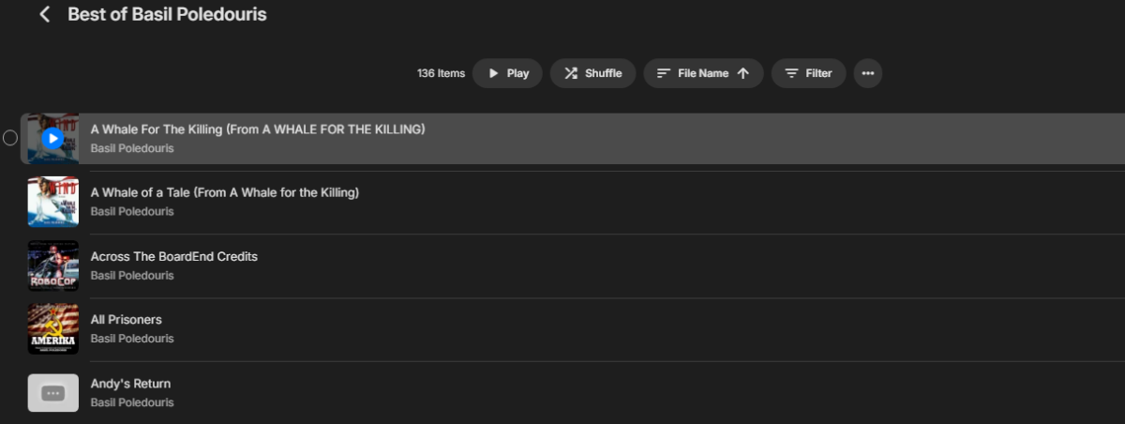The height and width of the screenshot is (424, 1125).
Task: Click the Amerika album art thumbnail
Action: 53,328
